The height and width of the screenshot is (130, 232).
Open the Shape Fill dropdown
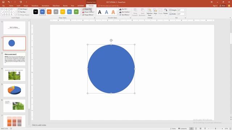click(x=87, y=9)
